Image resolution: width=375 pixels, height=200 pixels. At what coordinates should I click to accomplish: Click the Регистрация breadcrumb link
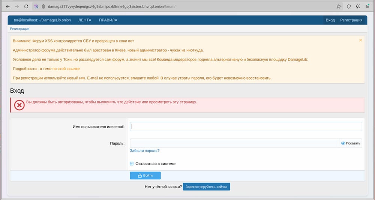[x=19, y=29]
